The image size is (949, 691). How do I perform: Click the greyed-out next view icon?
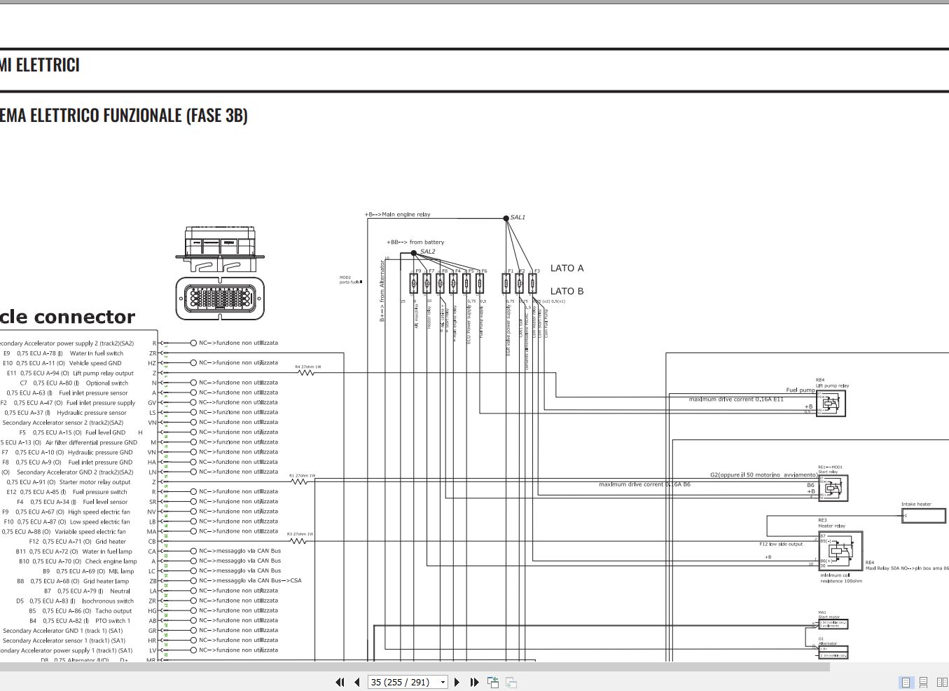pyautogui.click(x=511, y=682)
